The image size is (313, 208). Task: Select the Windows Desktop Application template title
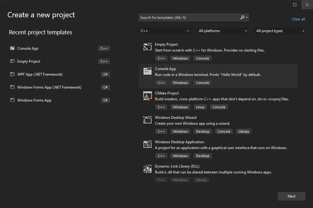(x=179, y=142)
